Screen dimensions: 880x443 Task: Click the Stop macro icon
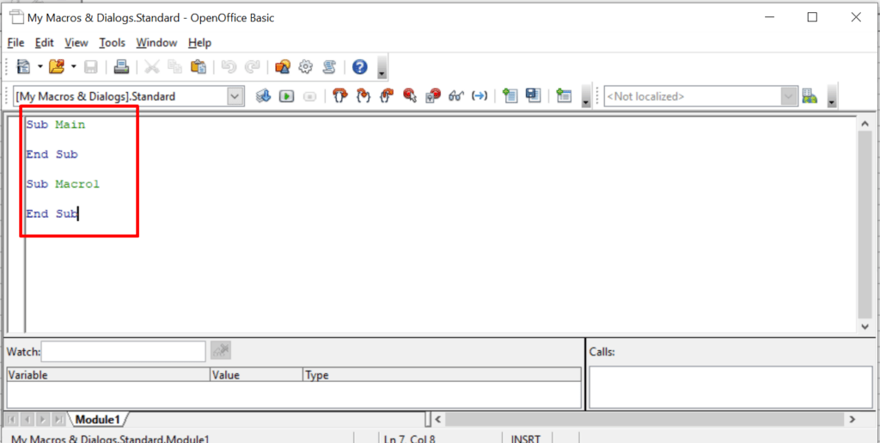click(x=309, y=96)
